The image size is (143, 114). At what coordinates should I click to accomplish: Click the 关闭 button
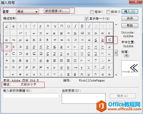click(130, 18)
